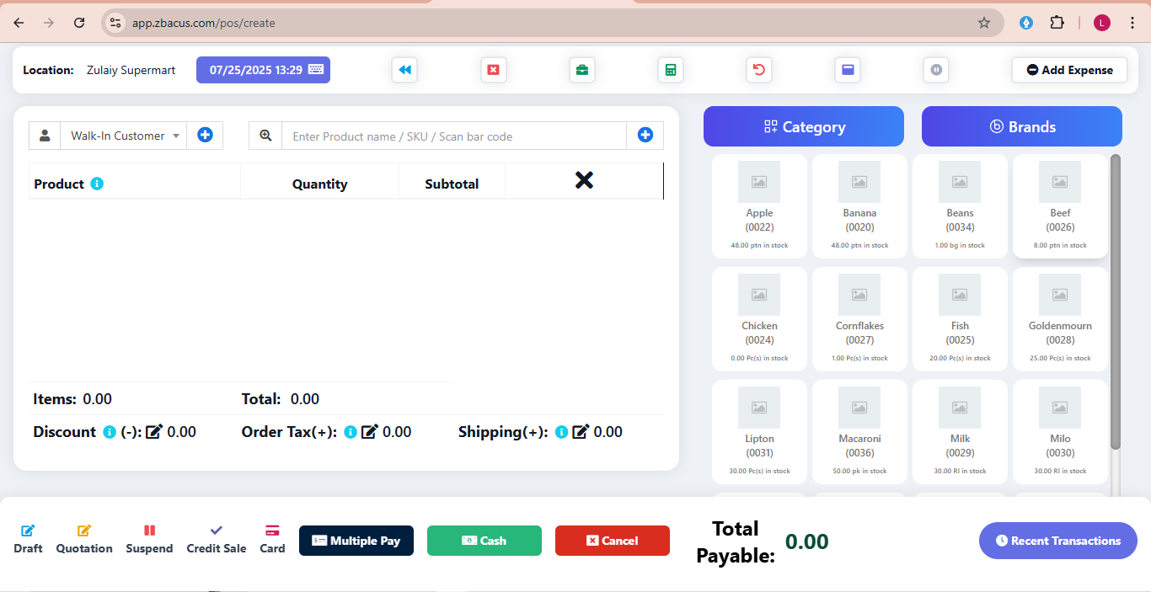Click the product name search field
Screen dimensions: 1151x592
[453, 136]
